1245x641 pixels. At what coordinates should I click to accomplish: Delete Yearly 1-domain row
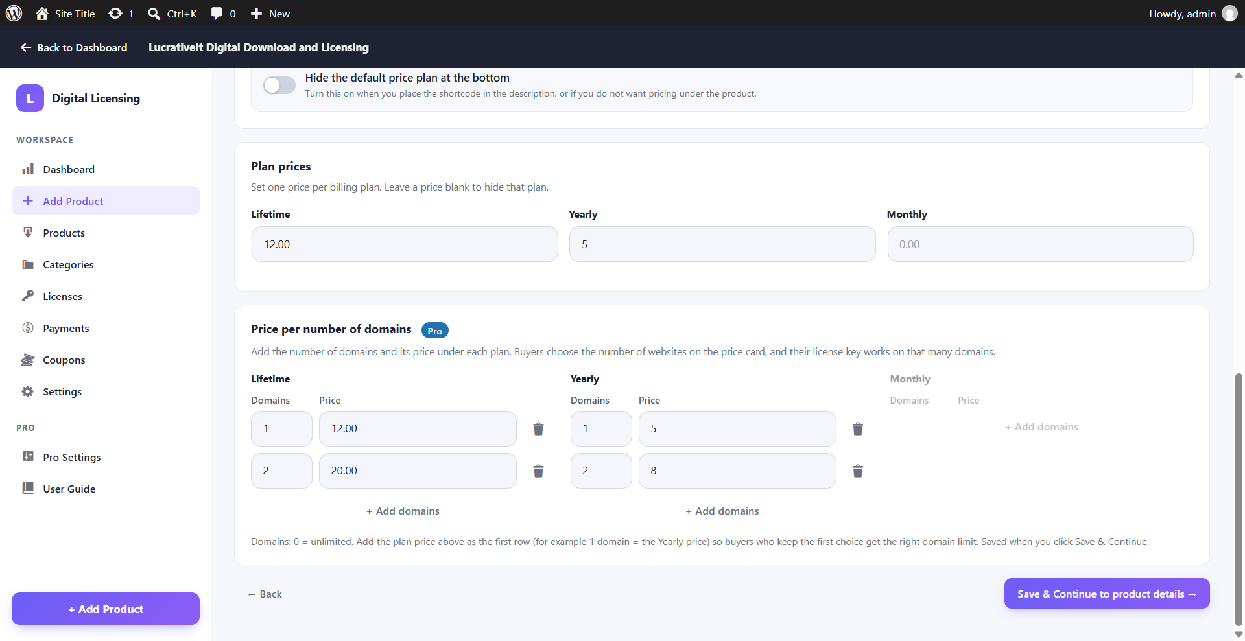tap(858, 429)
